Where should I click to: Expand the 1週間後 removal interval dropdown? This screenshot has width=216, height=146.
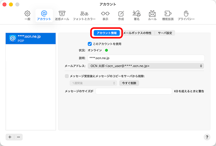93,83
